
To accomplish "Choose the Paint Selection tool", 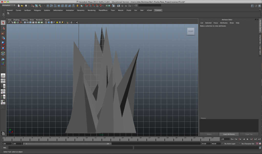I will [x=3, y=33].
